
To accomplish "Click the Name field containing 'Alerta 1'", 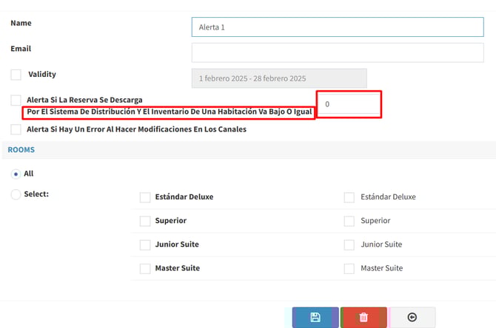I will (337, 27).
